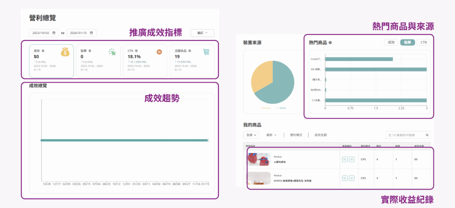The image size is (455, 208).
Task: Click help icon beside 熱門商品 title
Action: click(x=331, y=43)
